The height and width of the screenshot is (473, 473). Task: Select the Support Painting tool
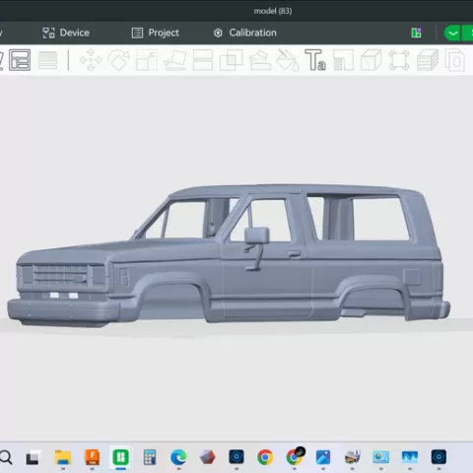point(260,60)
